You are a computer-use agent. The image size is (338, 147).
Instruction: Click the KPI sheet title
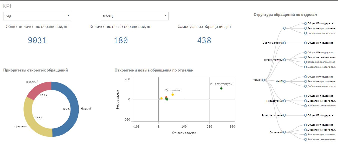(x=7, y=6)
